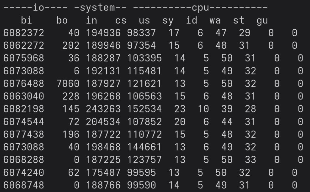Click the bo value 7060's row bi value 6076488
The image size is (310, 192).
pos(24,84)
